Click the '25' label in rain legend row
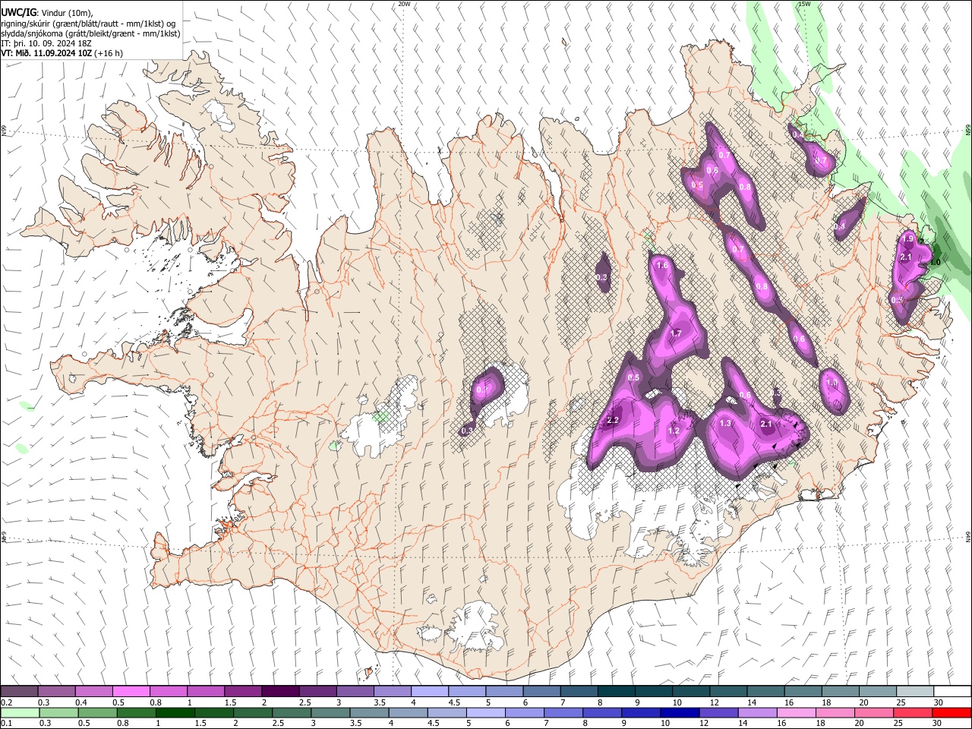 tap(898, 724)
